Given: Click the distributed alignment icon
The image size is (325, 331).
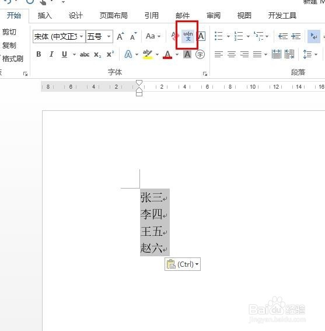Looking at the screenshot, I should tap(276, 54).
